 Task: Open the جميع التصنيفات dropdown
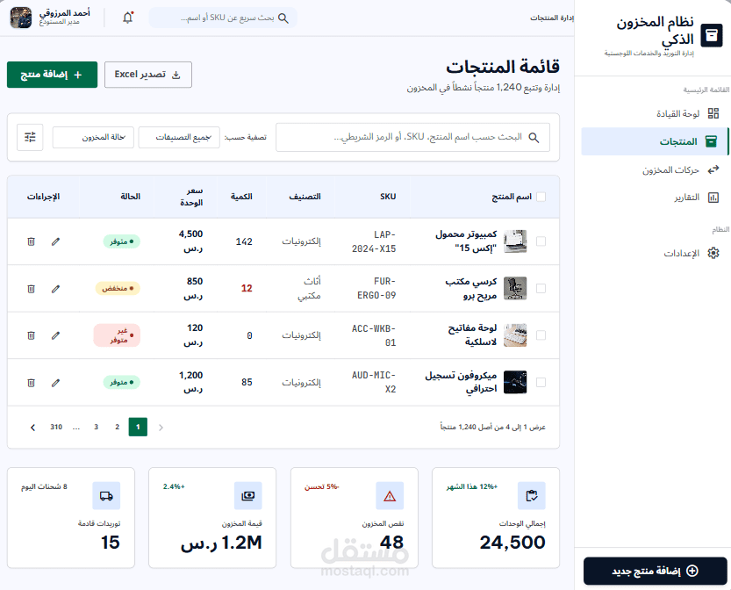[179, 138]
